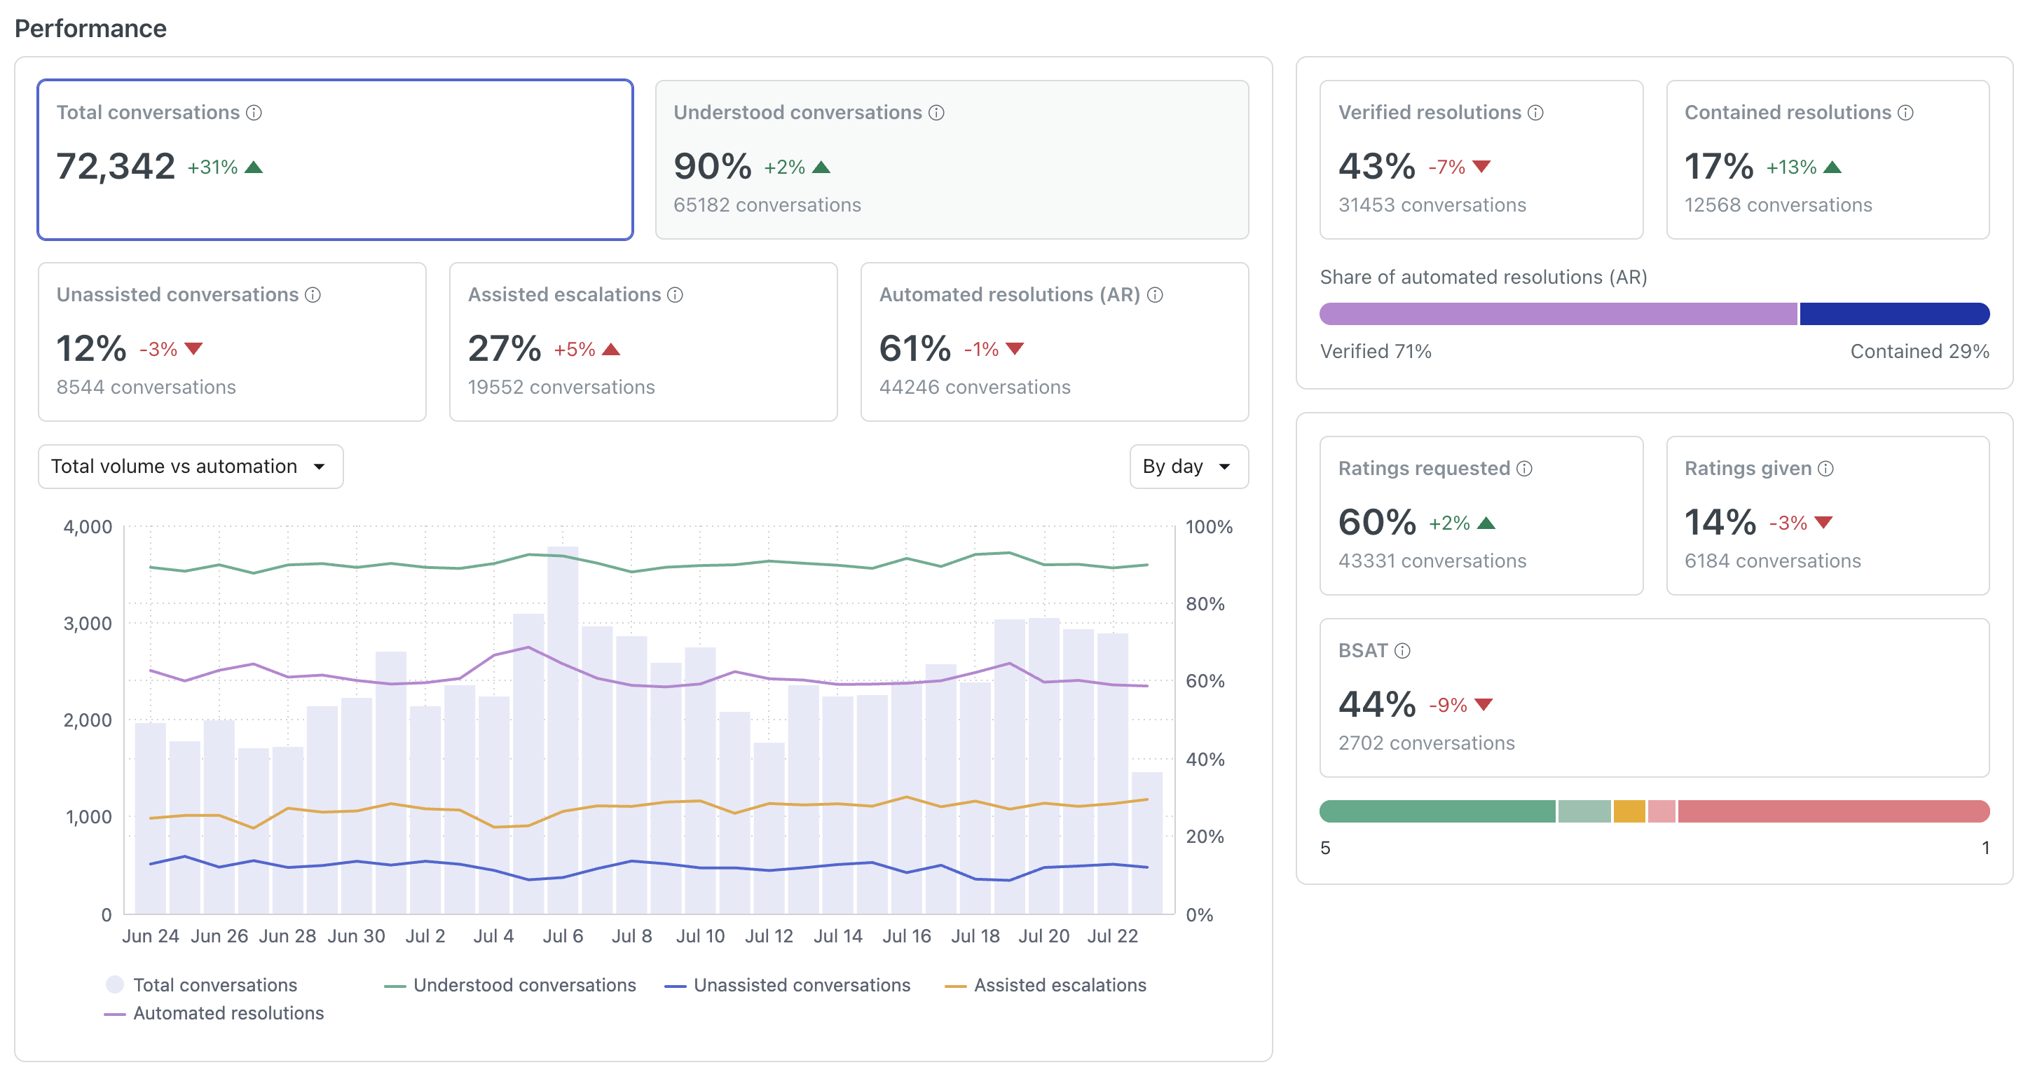Click the Jul 12 axis label
2028x1079 pixels.
coord(769,936)
